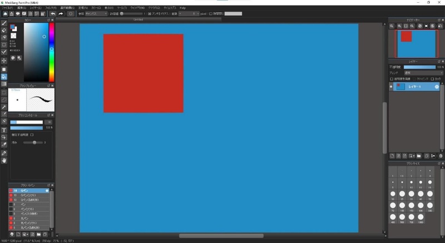445x243 pixels.
Task: Click the saturation brightness color square
Action: (36, 52)
